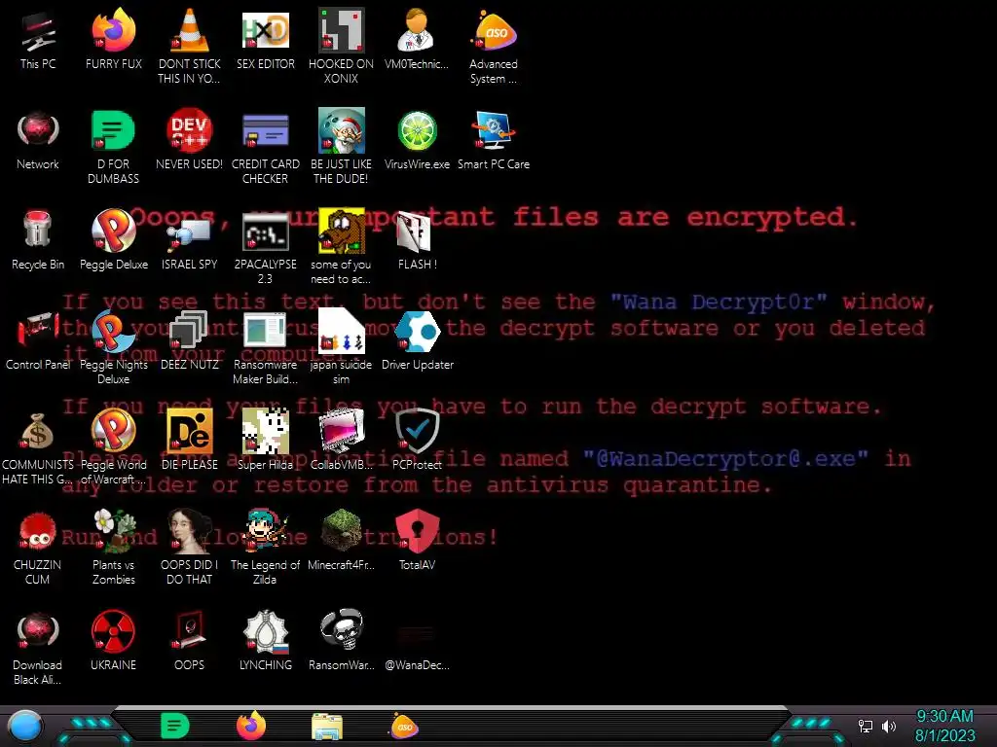This screenshot has width=997, height=747.
Task: Select the Recycle Bin icon
Action: click(38, 241)
